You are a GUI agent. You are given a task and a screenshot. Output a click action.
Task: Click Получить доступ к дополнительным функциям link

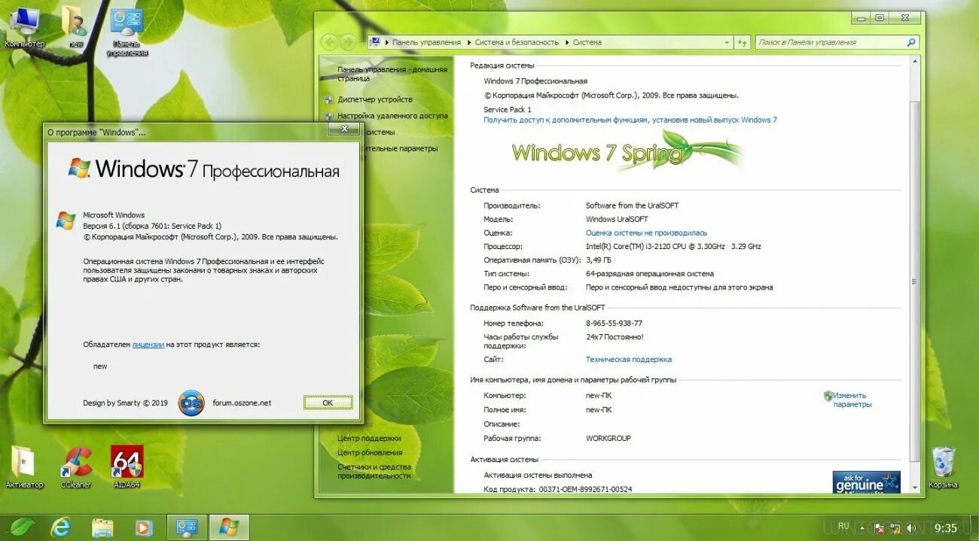(x=630, y=120)
